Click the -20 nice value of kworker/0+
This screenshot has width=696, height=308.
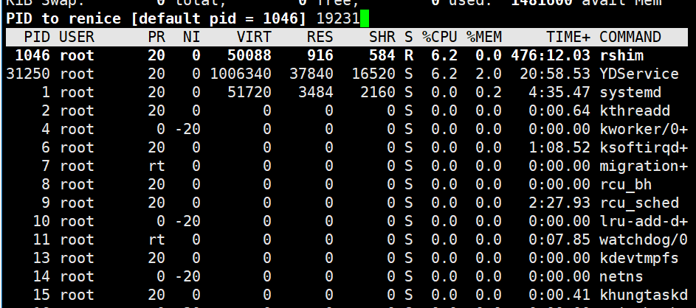tap(187, 129)
